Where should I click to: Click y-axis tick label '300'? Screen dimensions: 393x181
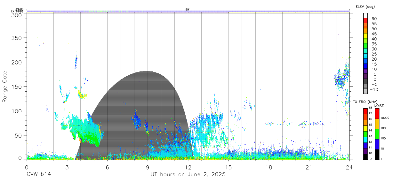coord(17,15)
